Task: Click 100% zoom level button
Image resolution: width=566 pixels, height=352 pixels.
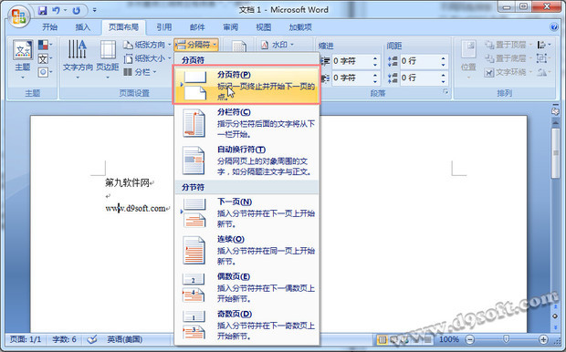Action: point(448,339)
